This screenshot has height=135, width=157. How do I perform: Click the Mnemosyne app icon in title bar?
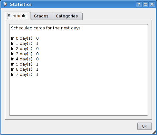pos(5,4)
